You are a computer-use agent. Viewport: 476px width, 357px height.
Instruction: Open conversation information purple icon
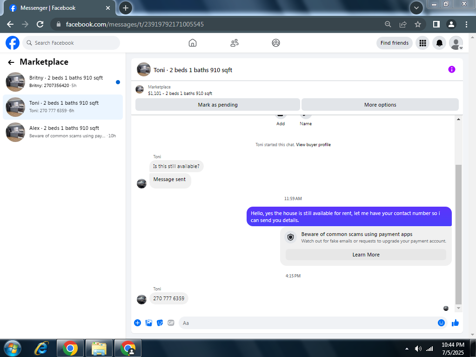point(452,69)
